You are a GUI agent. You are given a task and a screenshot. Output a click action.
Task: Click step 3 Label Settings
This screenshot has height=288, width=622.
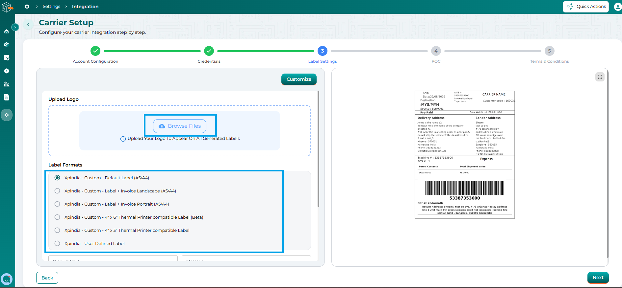pyautogui.click(x=323, y=51)
